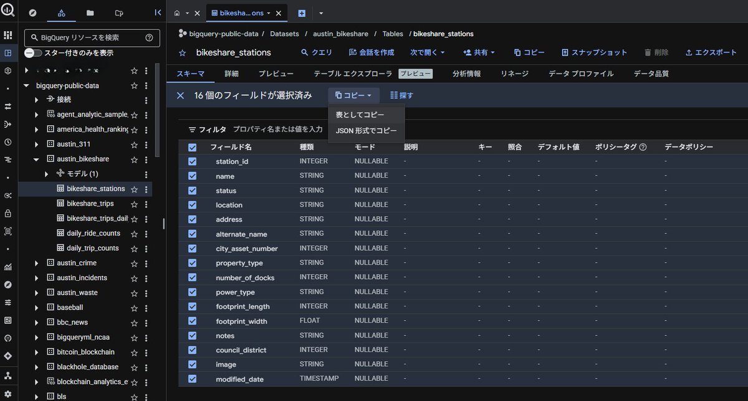
Task: Collapse the austin_bikeshare dataset
Action: [36, 159]
